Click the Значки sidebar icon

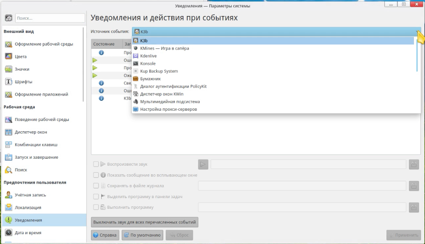9,69
